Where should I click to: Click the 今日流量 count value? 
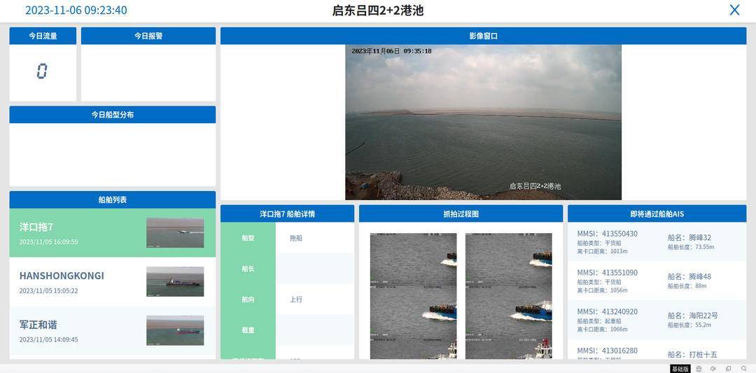coord(42,71)
